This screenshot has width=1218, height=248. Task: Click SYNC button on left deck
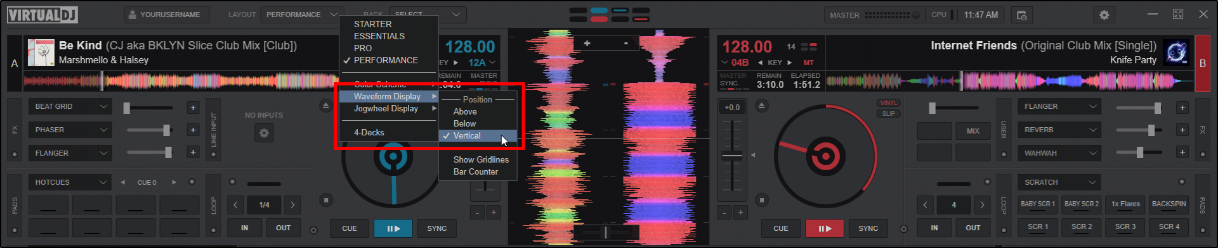tap(437, 228)
